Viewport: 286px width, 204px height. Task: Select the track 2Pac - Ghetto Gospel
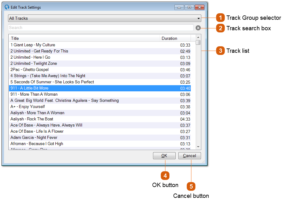93,69
